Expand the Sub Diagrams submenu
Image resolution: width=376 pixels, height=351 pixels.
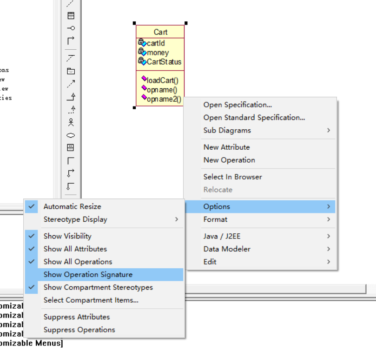[226, 130]
